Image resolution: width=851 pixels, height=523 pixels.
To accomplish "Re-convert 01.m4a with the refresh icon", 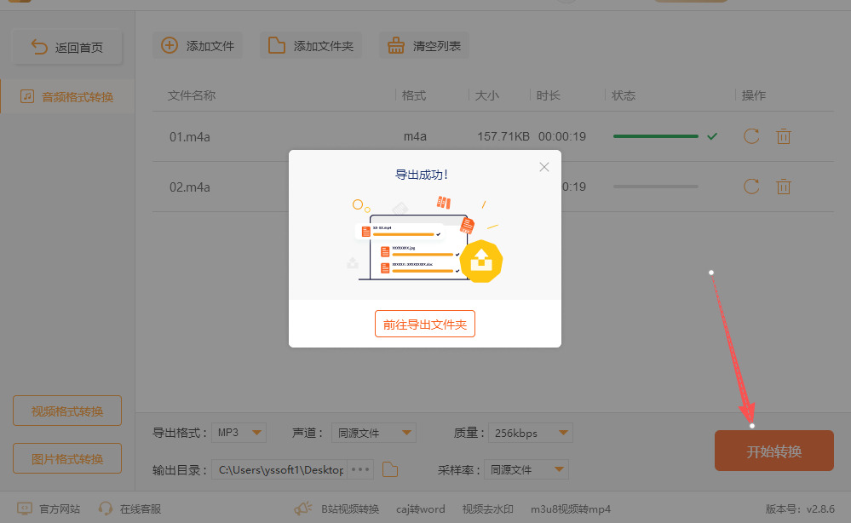I will (751, 136).
